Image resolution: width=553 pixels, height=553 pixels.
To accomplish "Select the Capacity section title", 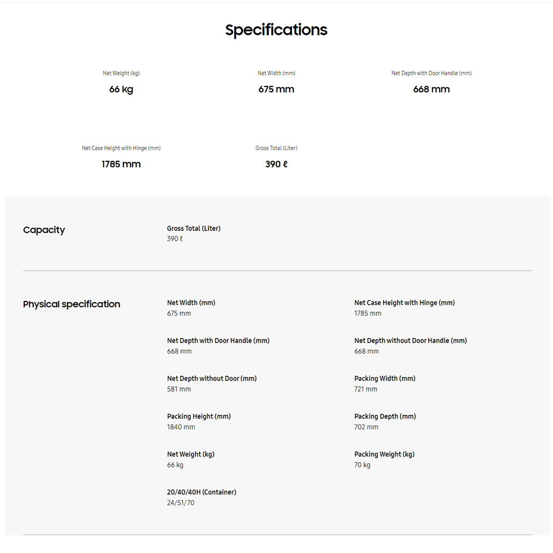I will (44, 230).
